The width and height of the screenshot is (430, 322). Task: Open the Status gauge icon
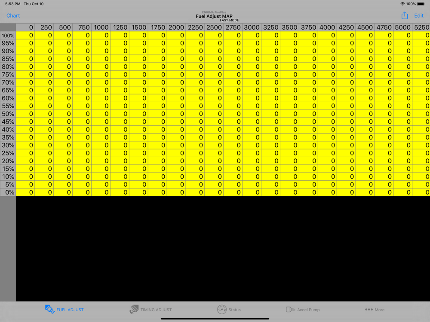point(221,310)
